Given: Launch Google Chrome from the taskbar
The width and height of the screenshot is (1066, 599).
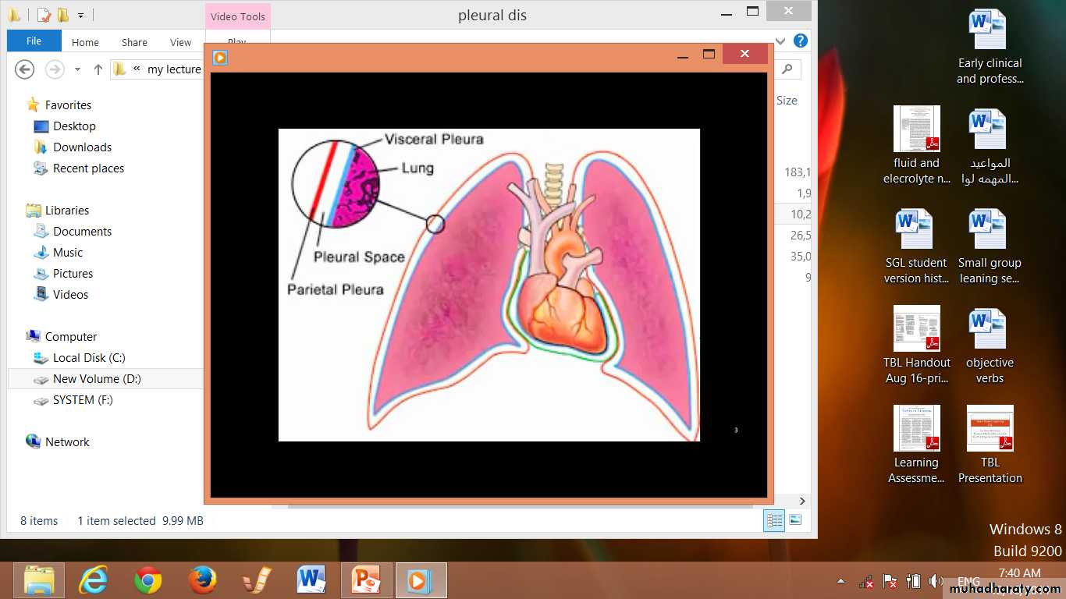Looking at the screenshot, I should (148, 580).
